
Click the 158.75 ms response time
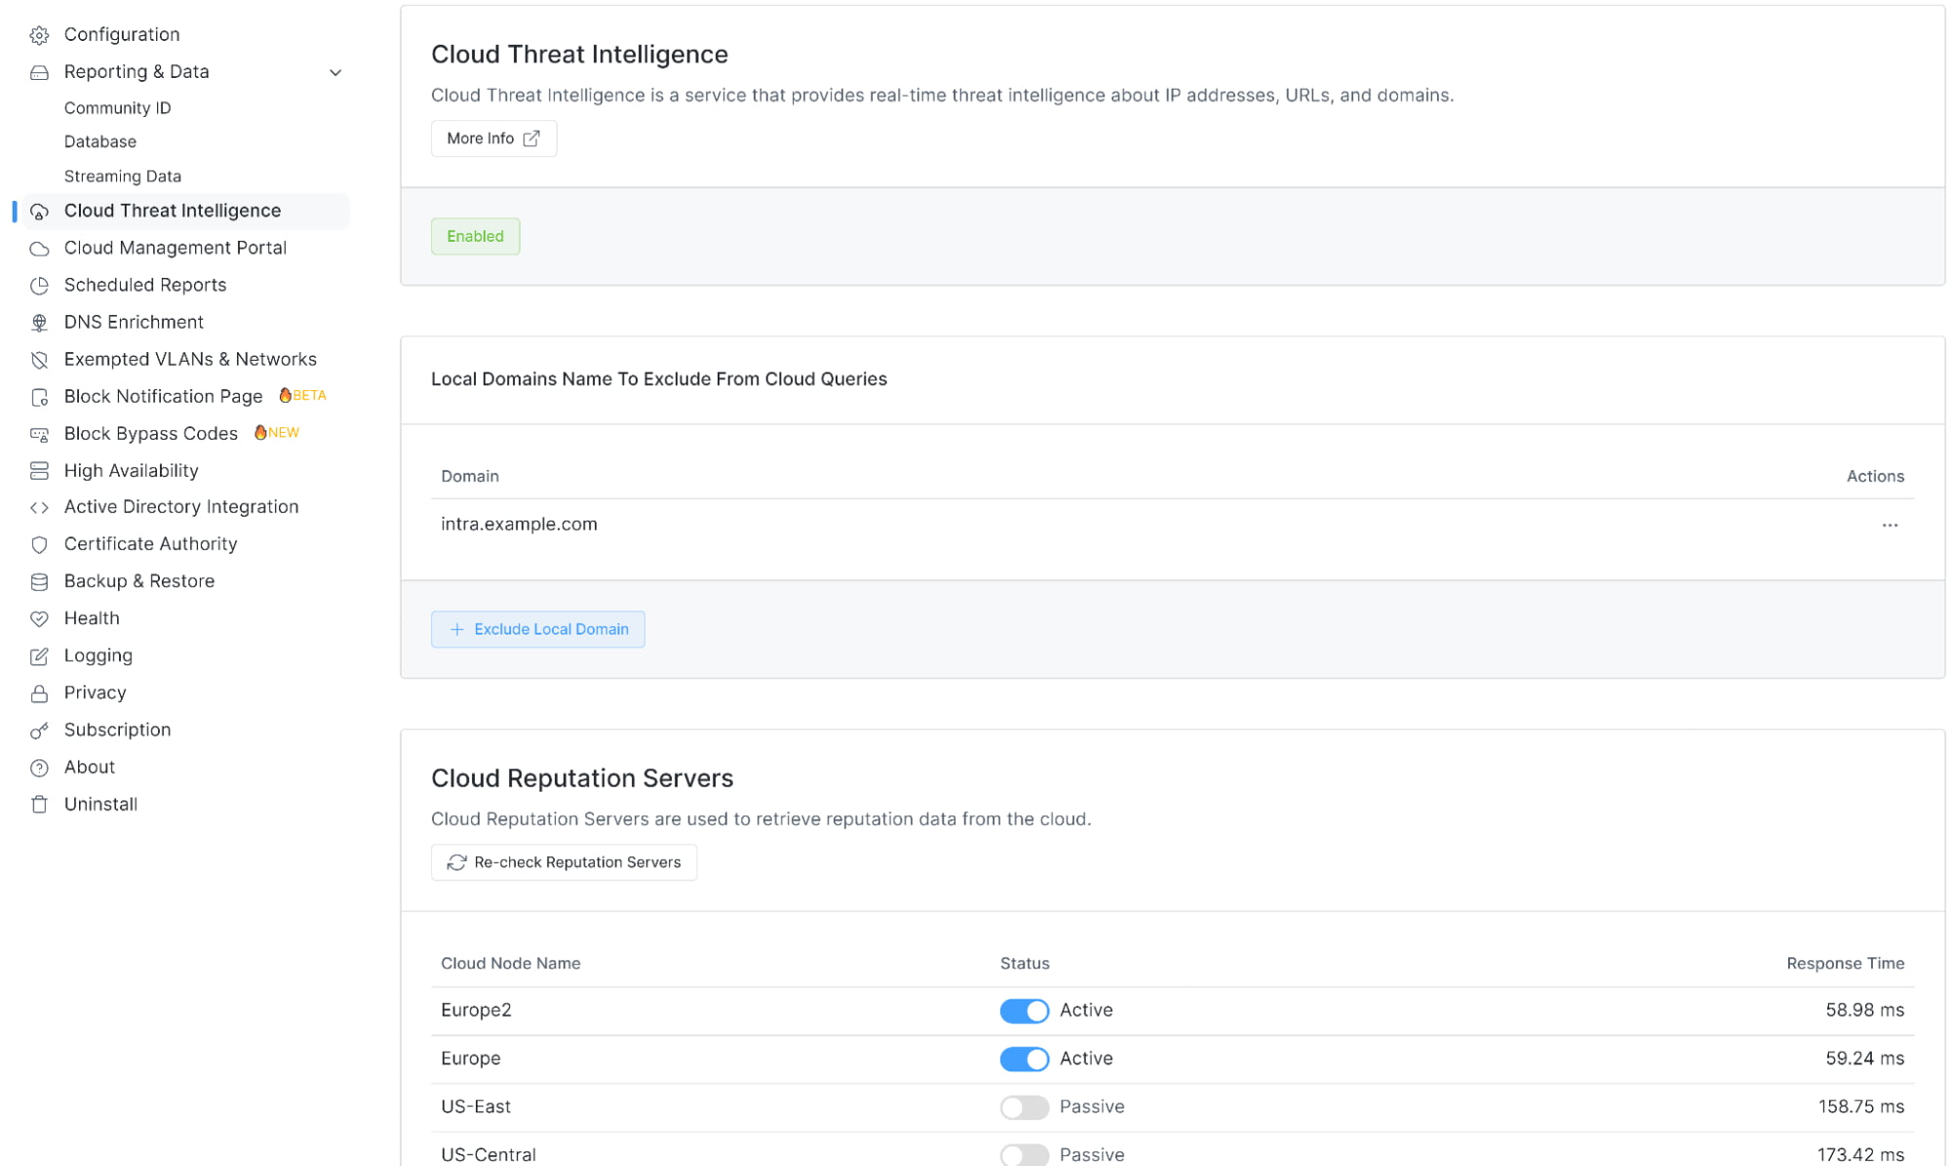pyautogui.click(x=1860, y=1107)
